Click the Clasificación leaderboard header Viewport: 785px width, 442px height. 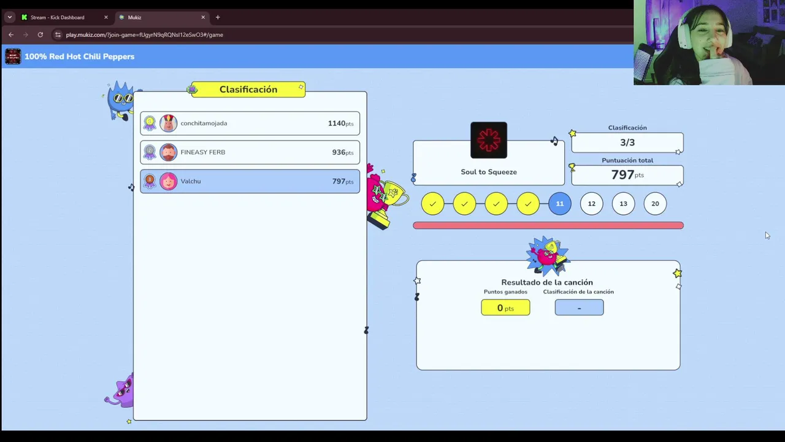click(248, 90)
